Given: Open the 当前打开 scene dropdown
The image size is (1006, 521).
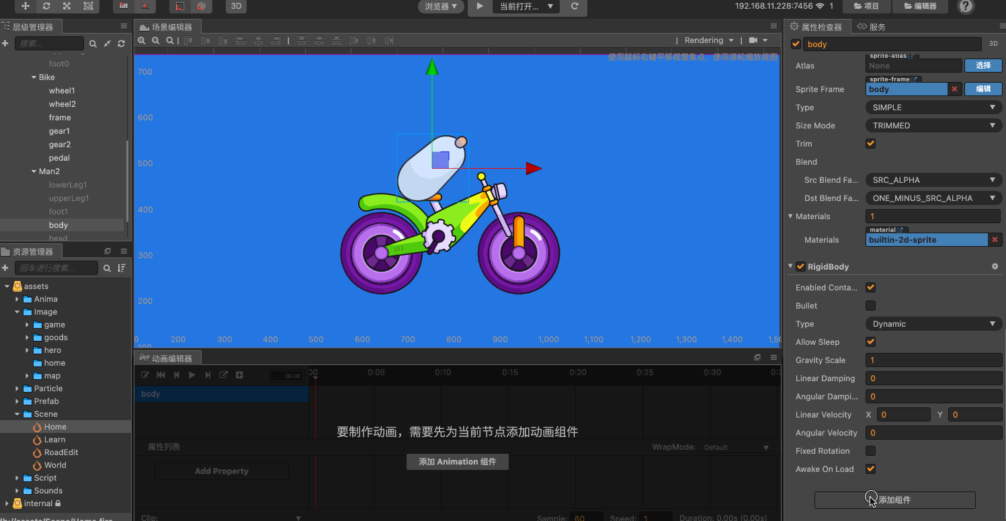Looking at the screenshot, I should (526, 6).
